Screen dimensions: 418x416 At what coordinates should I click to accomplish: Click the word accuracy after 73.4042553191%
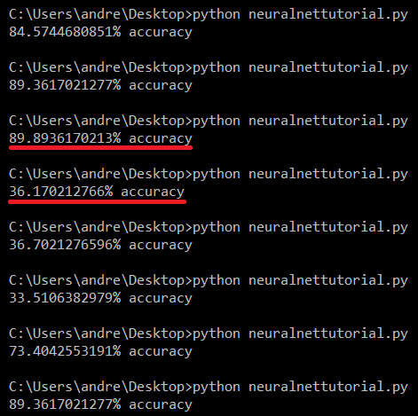(x=161, y=352)
